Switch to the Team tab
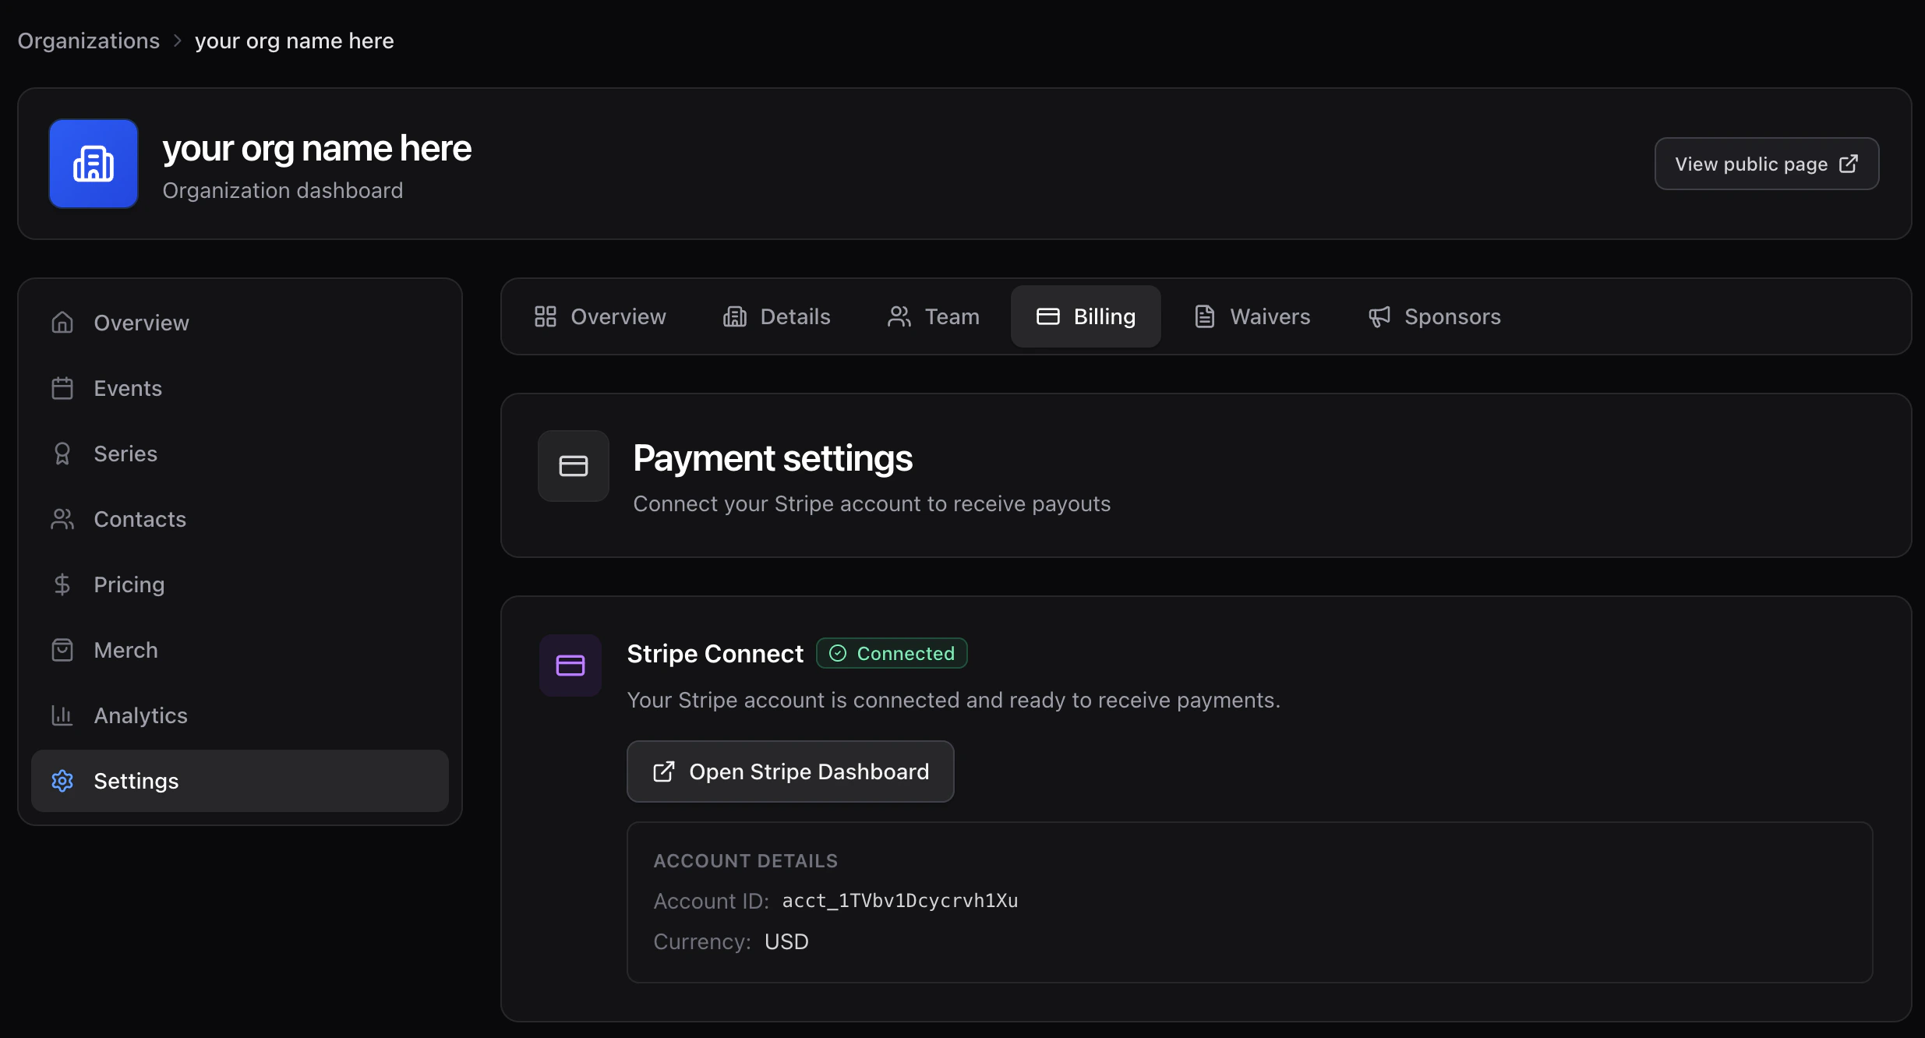 pyautogui.click(x=934, y=316)
